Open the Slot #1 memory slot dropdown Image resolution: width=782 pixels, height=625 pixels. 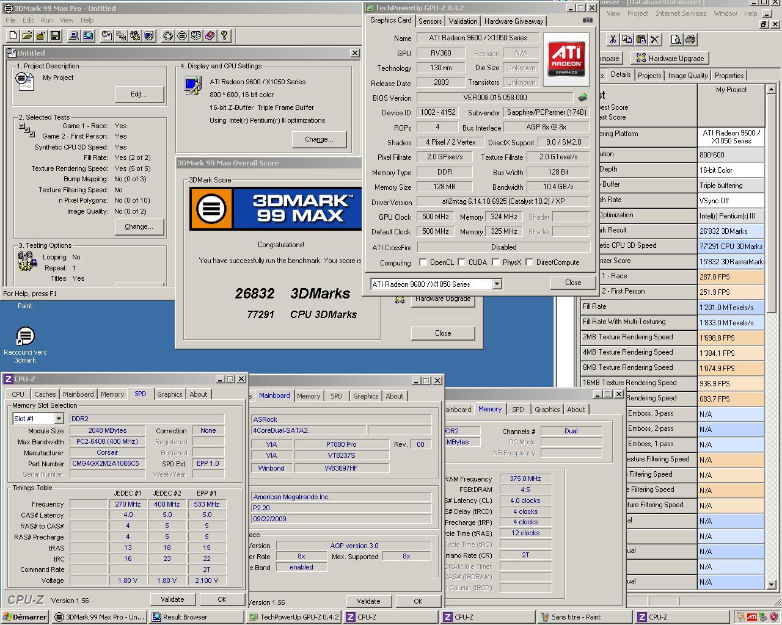point(59,419)
